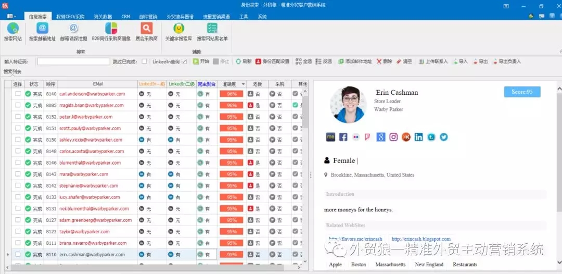
Task: Open Erin Cashman's LinkedIn icon
Action: point(418,137)
